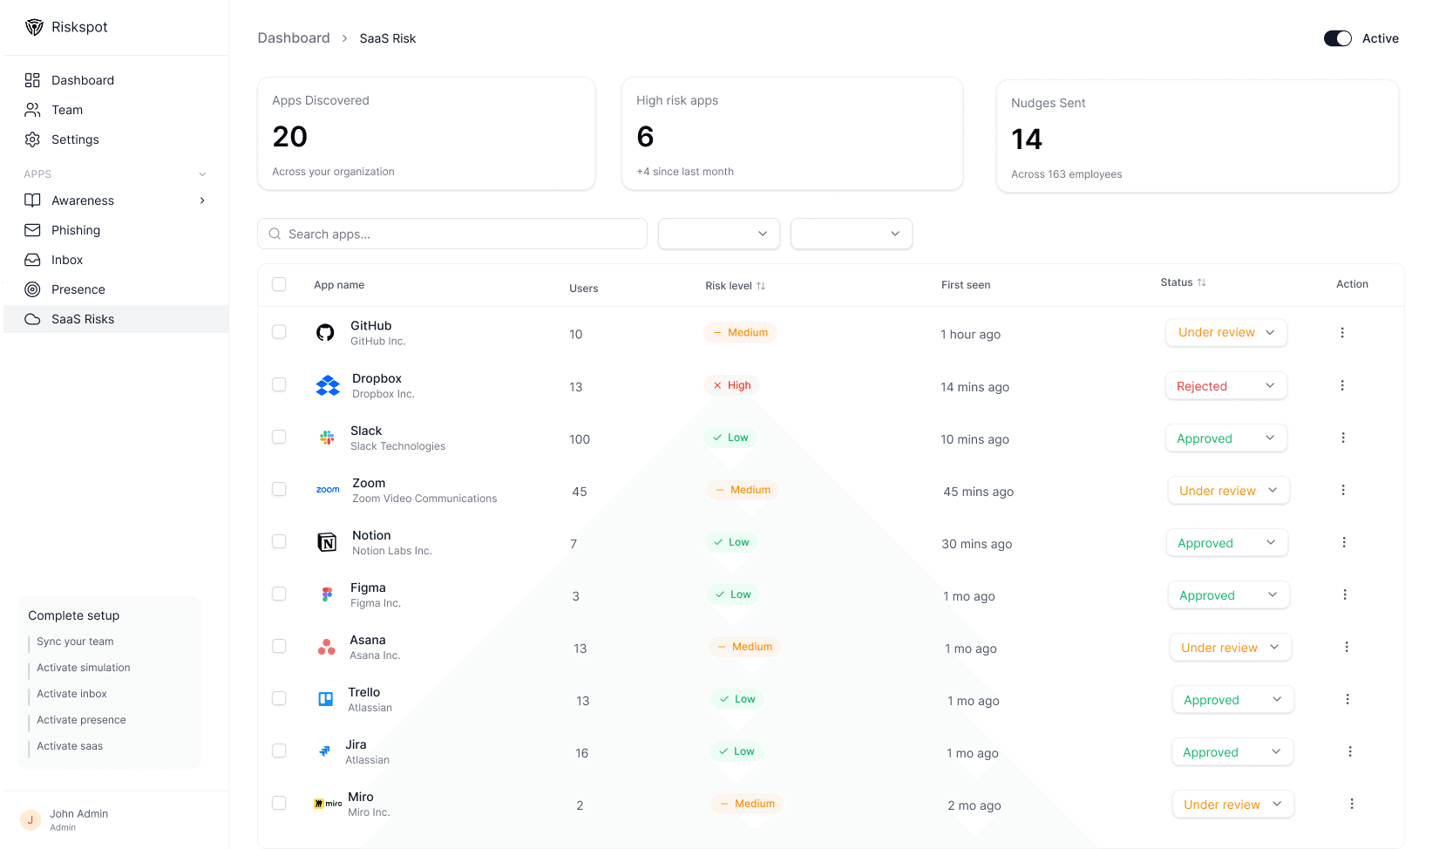Click Activate simulation setup step
The image size is (1446, 849).
pos(84,668)
